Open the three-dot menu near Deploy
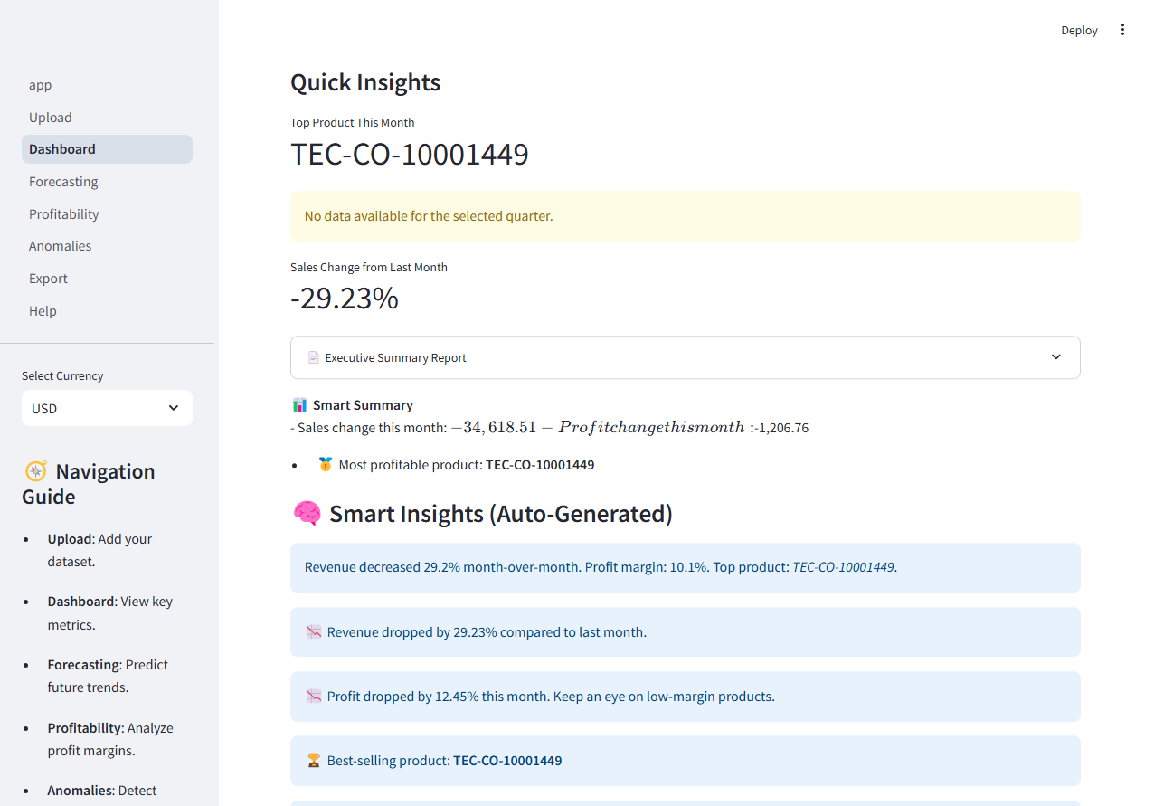The image size is (1154, 806). (1122, 29)
